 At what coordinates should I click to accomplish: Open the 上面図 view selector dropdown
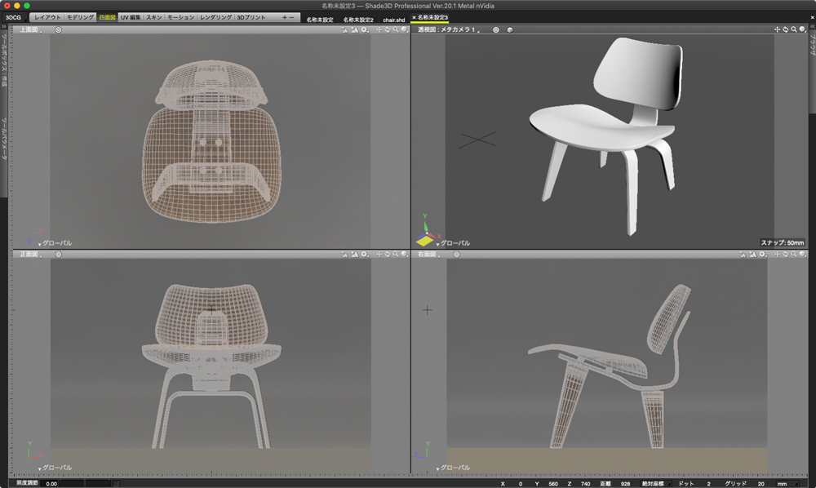click(x=31, y=29)
